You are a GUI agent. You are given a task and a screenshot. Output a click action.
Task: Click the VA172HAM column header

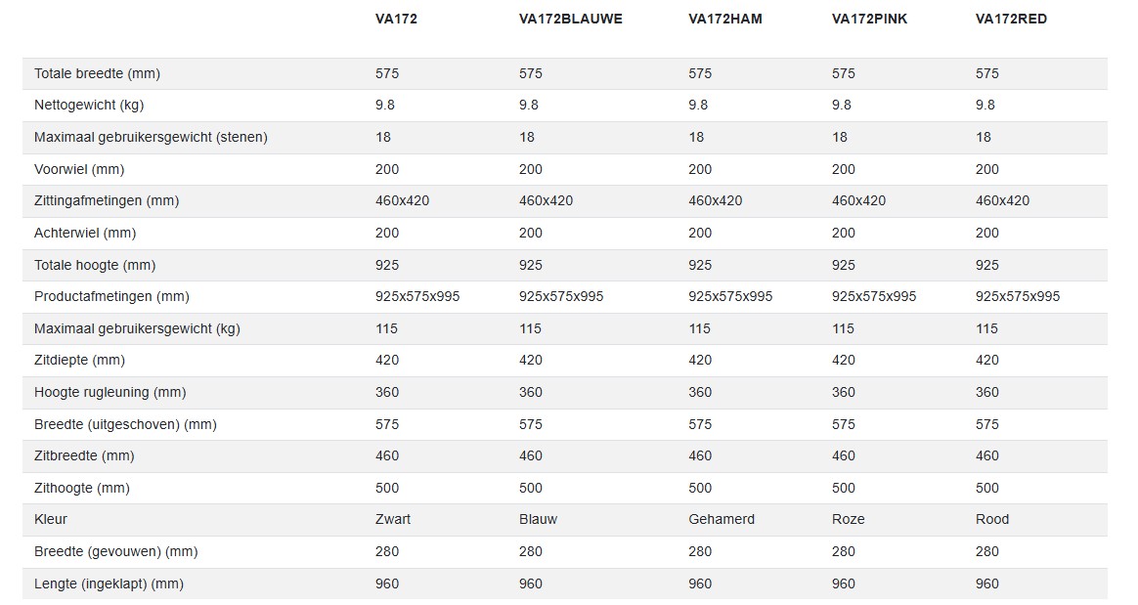(724, 19)
